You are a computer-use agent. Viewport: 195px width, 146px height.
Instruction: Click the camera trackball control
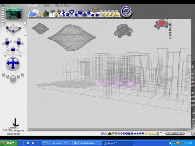13,63
